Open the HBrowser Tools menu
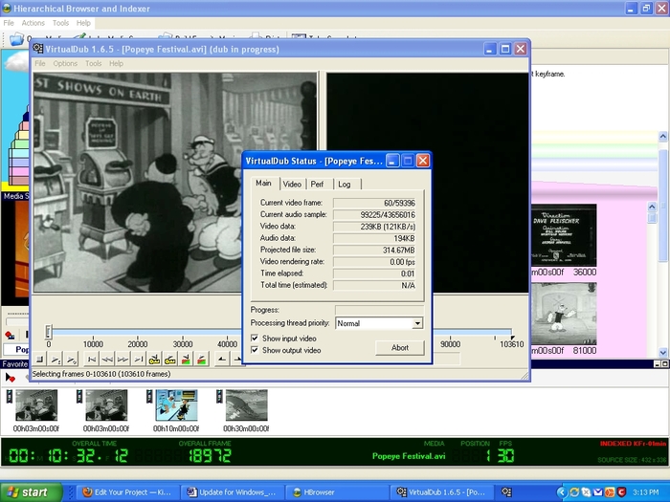 point(60,23)
